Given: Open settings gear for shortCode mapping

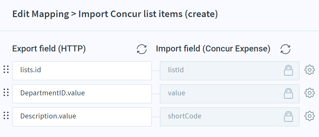Looking at the screenshot, I should click(310, 116).
